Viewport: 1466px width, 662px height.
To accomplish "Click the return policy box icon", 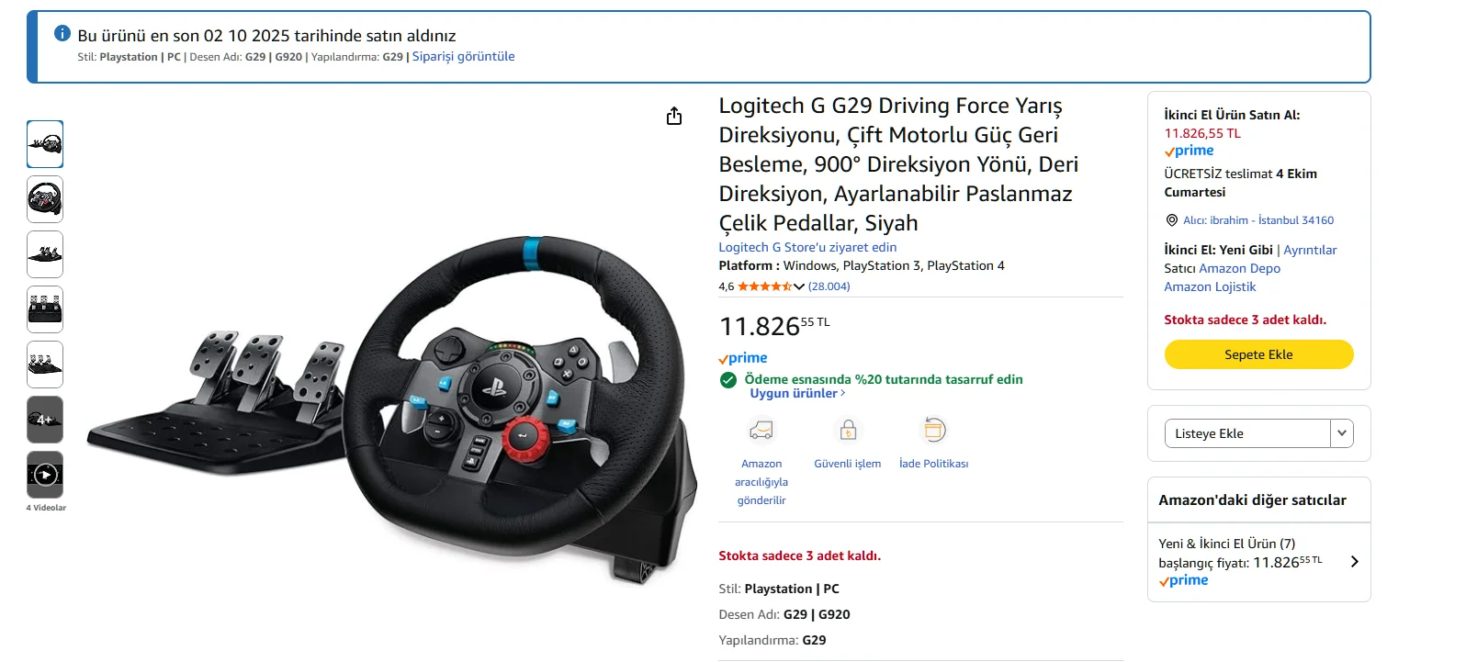I will [x=933, y=430].
